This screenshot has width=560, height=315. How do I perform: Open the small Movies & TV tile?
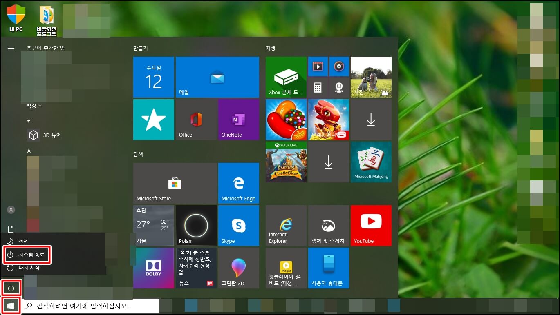318,66
